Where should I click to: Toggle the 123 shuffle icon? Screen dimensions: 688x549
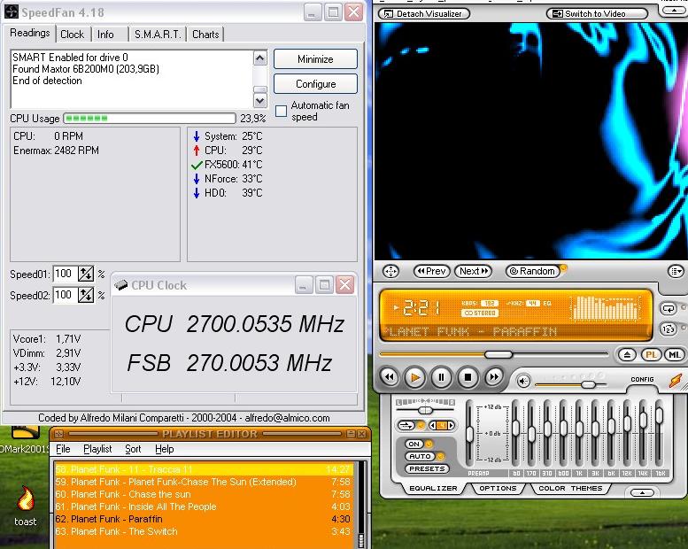669,329
